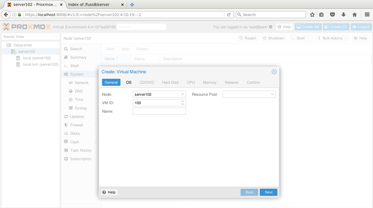
Task: Open the Node dropdown showing server102
Action: (x=183, y=94)
